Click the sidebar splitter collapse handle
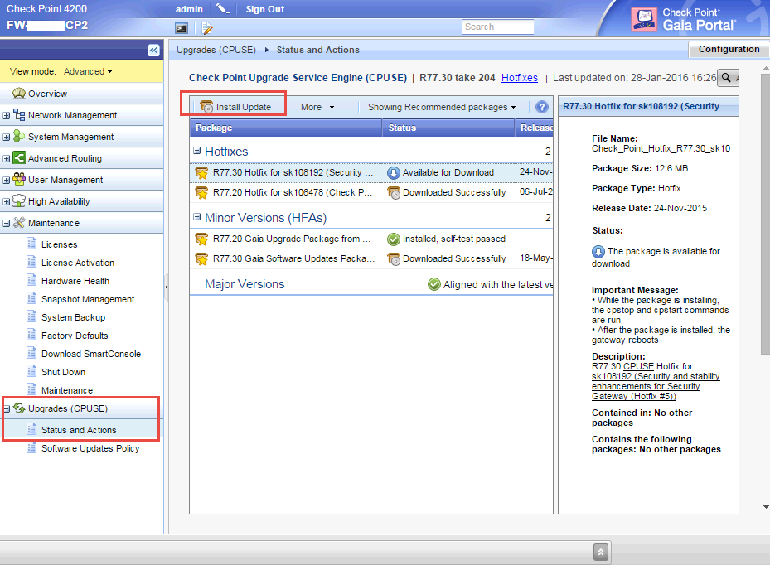Image resolution: width=770 pixels, height=565 pixels. [x=166, y=287]
